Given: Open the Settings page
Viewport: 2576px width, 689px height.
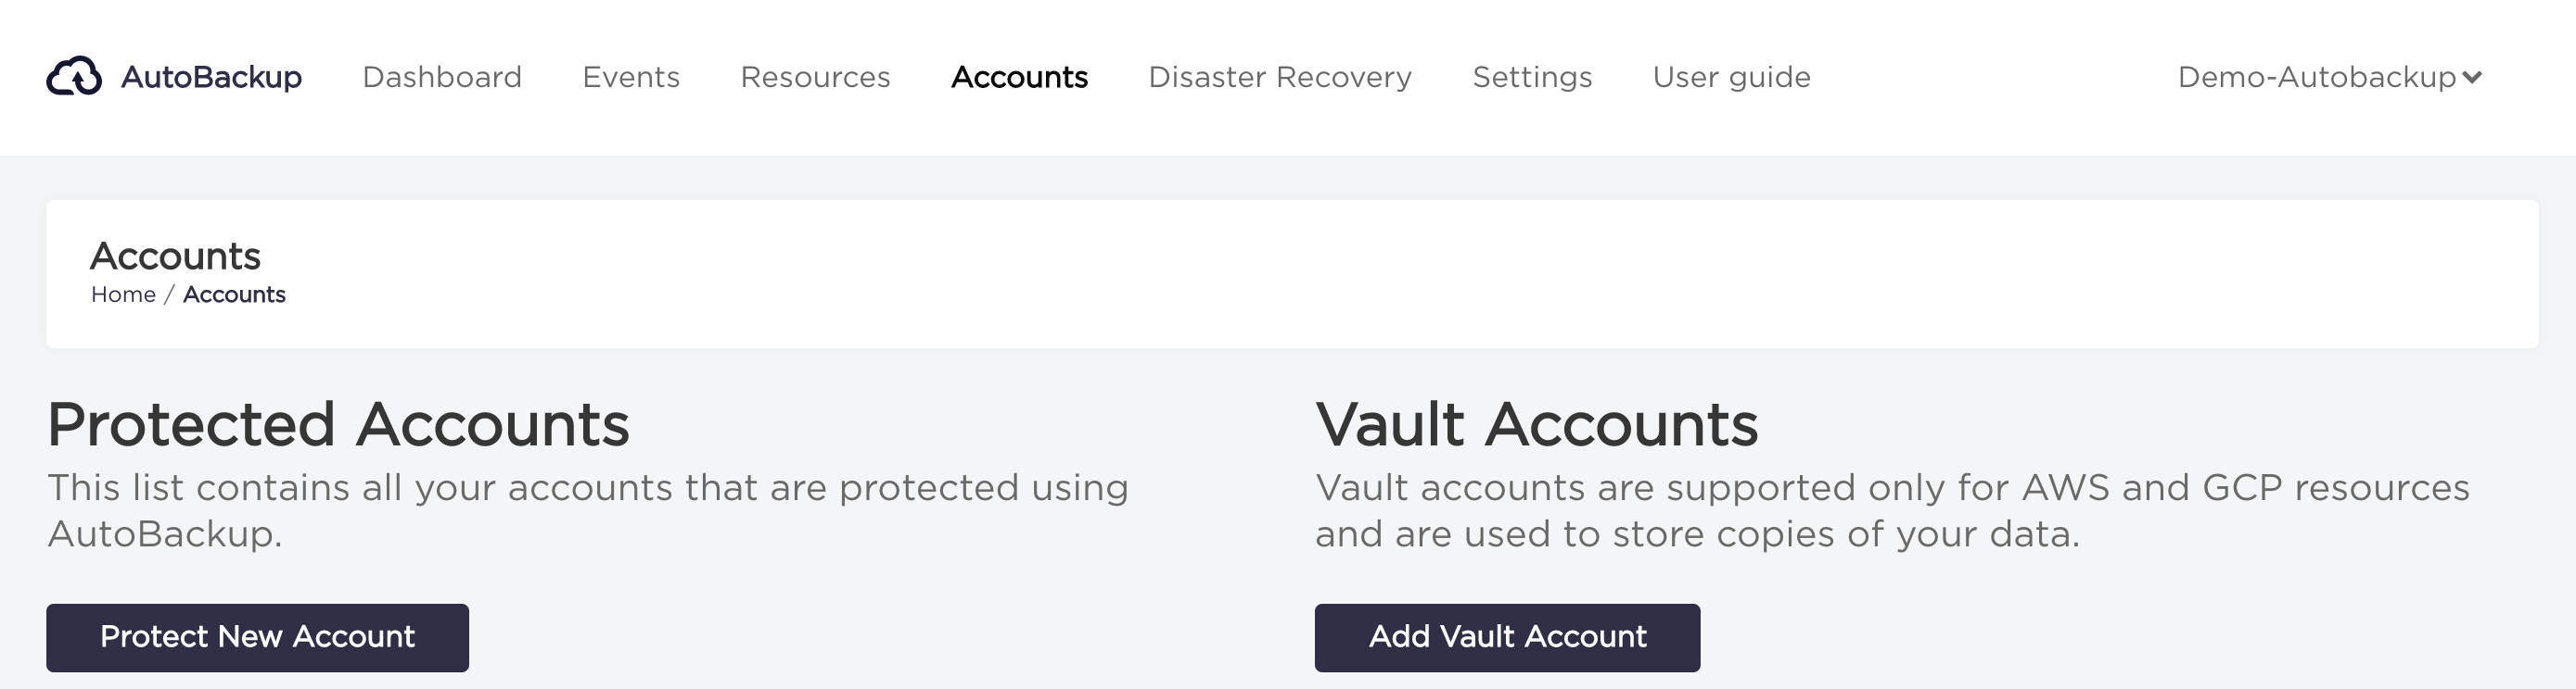Looking at the screenshot, I should (1532, 78).
